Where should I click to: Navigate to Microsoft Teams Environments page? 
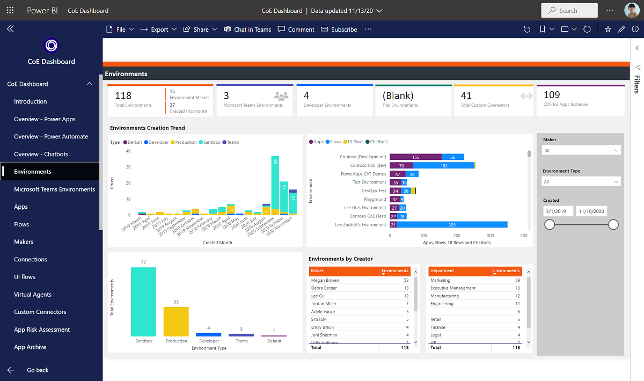(x=54, y=189)
